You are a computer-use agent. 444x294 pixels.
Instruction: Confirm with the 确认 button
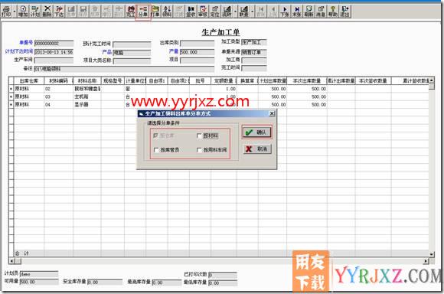256,132
